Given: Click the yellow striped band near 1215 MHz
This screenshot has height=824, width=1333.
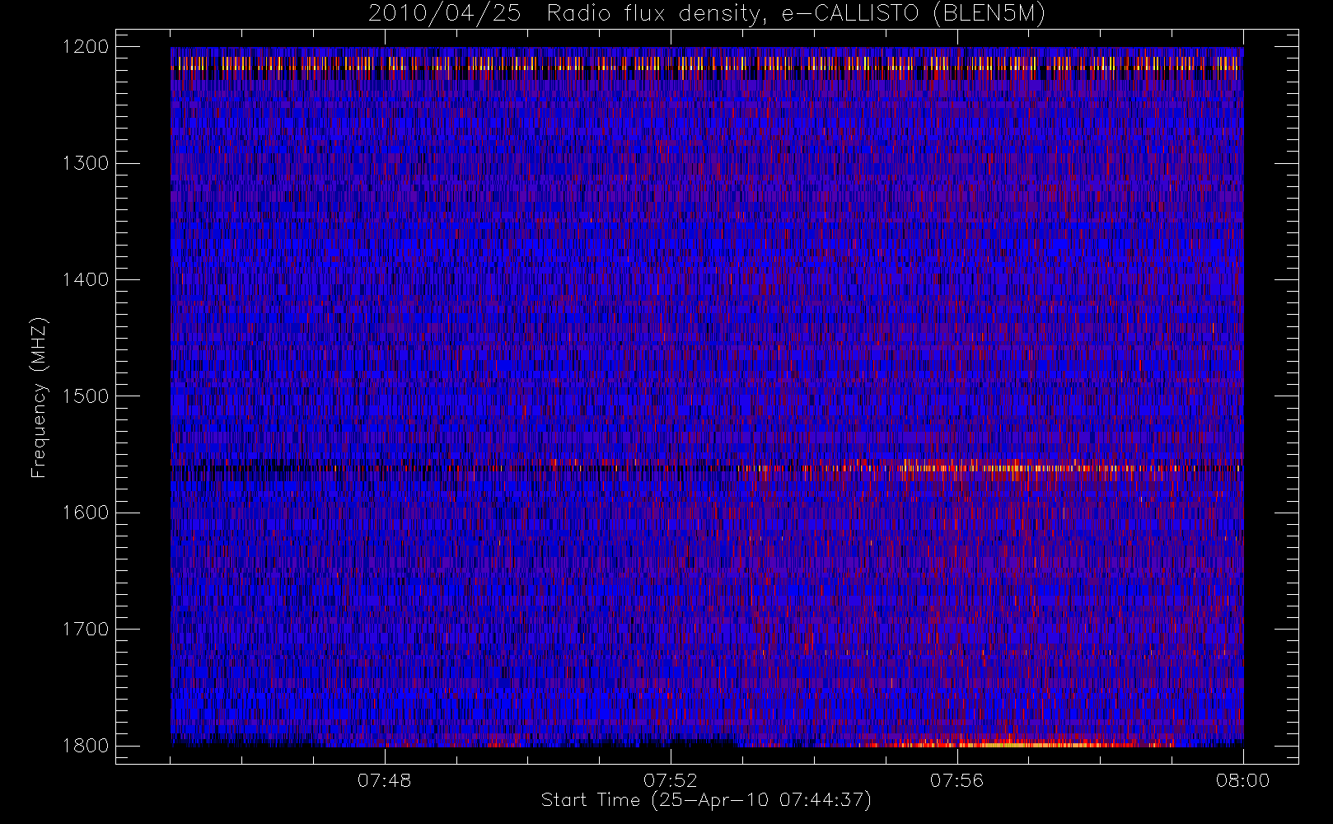Looking at the screenshot, I should (707, 63).
